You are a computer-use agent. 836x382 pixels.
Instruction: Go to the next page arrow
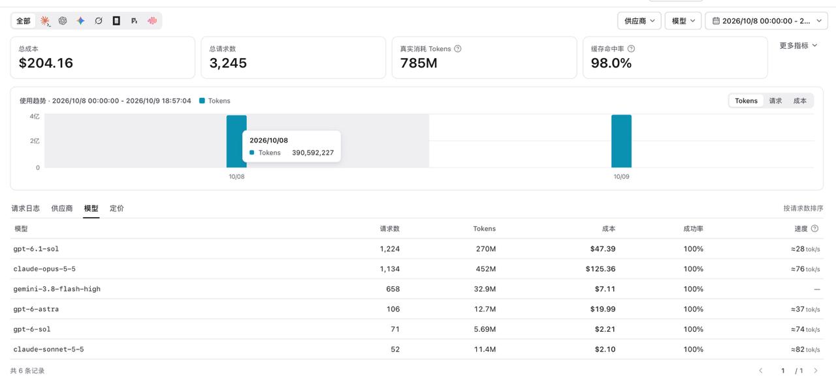[816, 371]
